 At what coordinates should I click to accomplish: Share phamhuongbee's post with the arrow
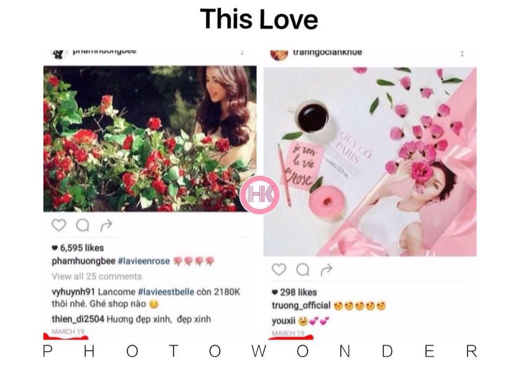point(106,225)
